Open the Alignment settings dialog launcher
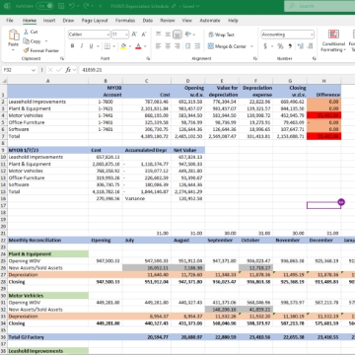Screen dimensions: 355x355 [254, 58]
